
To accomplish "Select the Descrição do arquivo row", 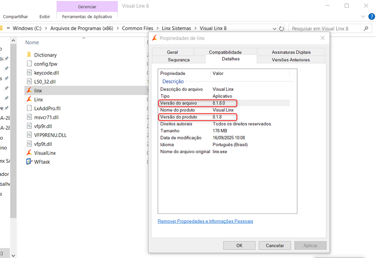I will click(224, 89).
